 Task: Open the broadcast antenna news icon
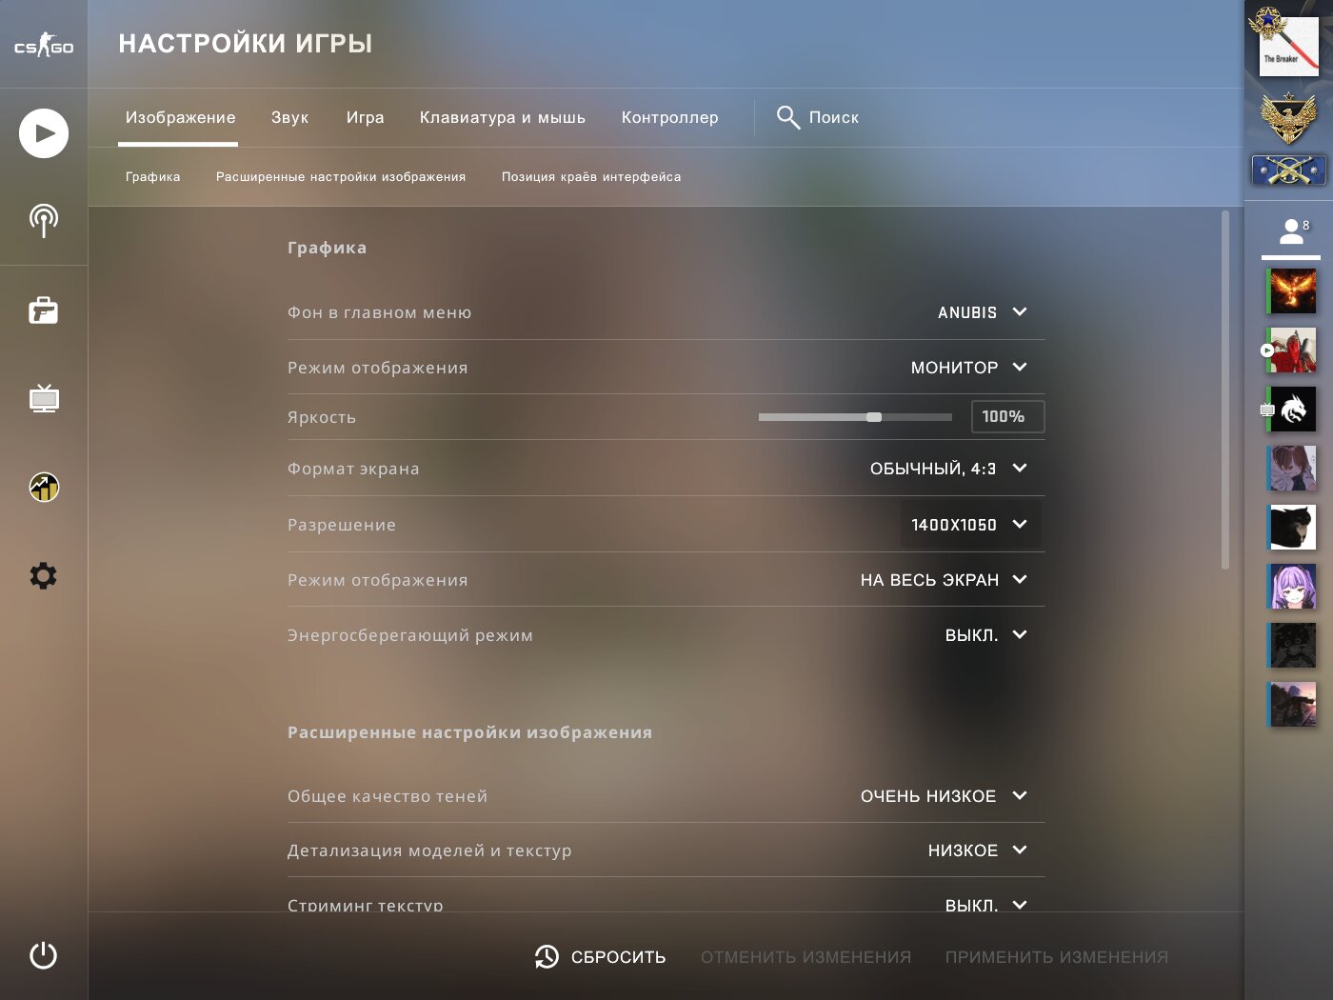[44, 221]
